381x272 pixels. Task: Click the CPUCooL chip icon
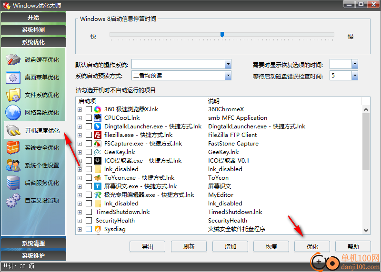(98, 118)
